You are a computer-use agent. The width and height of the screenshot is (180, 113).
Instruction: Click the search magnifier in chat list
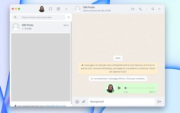click(15, 17)
